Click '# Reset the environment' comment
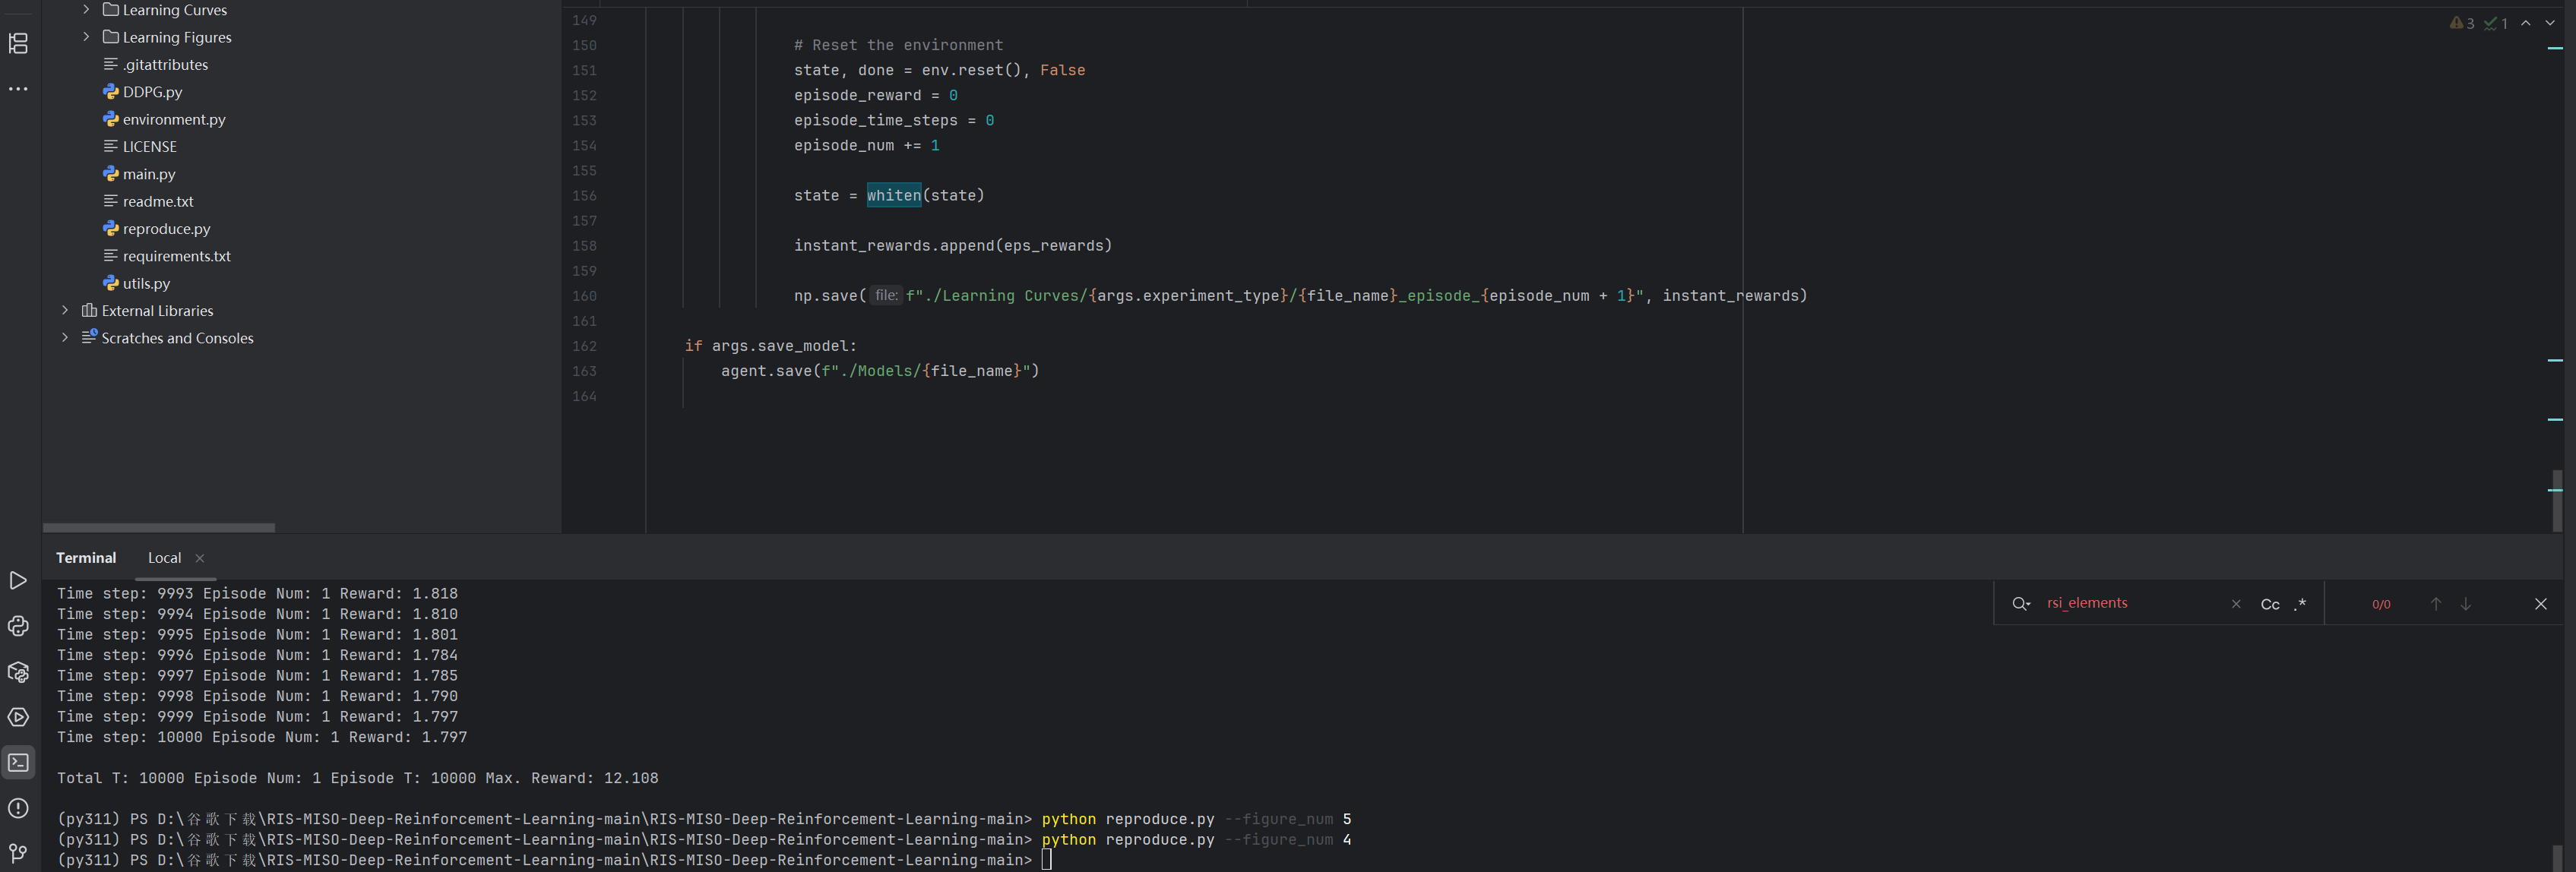 pos(898,45)
